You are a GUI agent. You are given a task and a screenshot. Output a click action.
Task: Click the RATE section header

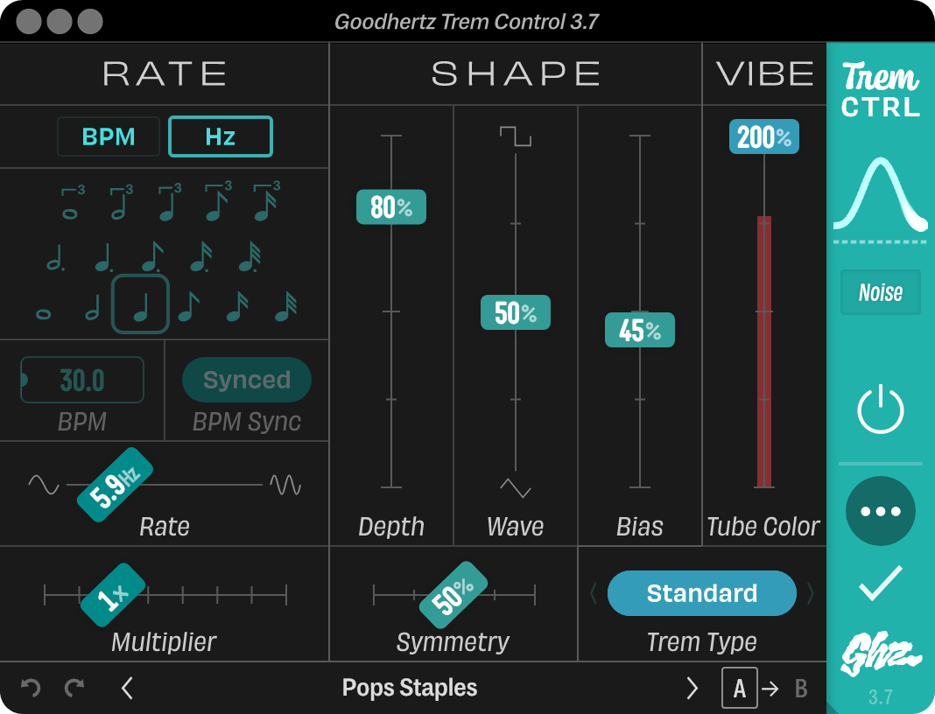(x=165, y=73)
